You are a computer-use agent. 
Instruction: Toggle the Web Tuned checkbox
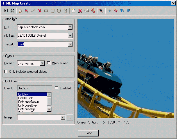coord(49,63)
